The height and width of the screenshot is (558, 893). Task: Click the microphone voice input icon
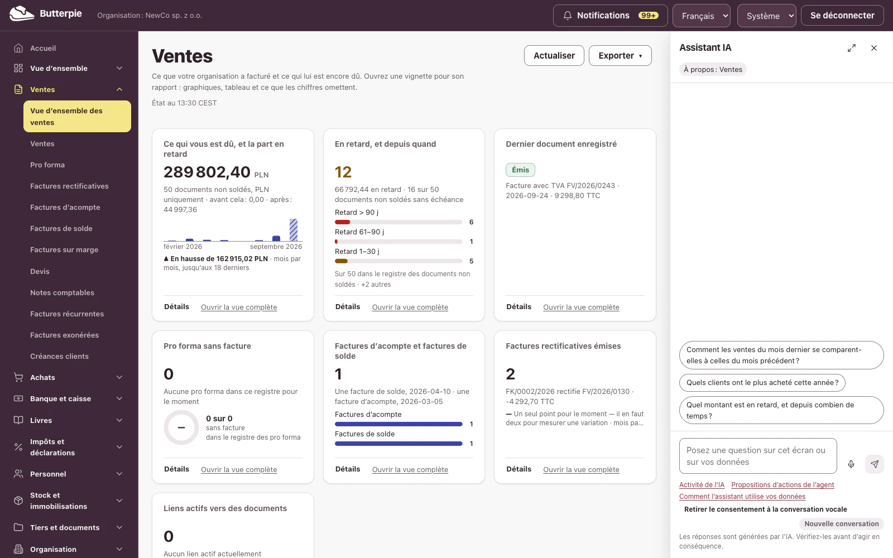point(851,464)
